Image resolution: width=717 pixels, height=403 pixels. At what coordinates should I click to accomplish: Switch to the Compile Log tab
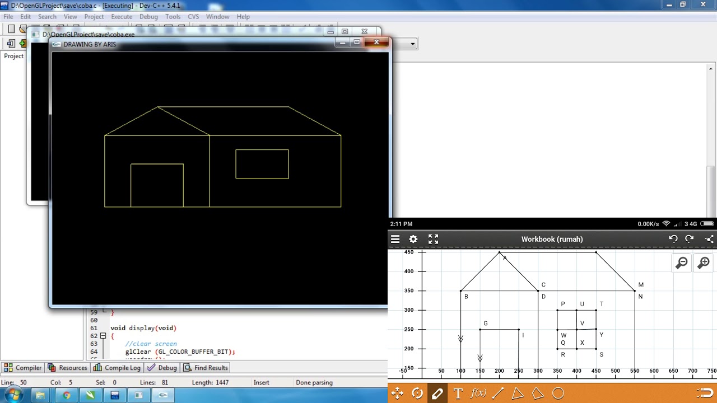click(x=117, y=368)
